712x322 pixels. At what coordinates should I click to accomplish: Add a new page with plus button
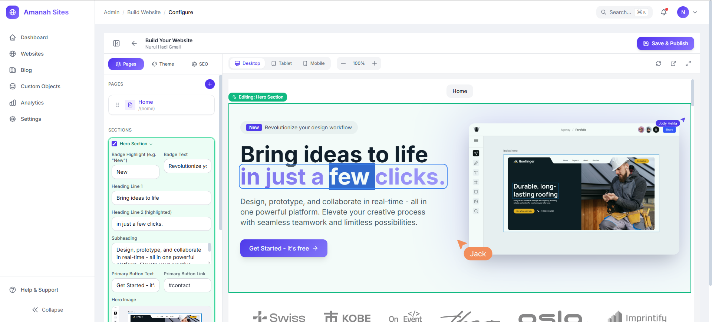click(x=210, y=84)
